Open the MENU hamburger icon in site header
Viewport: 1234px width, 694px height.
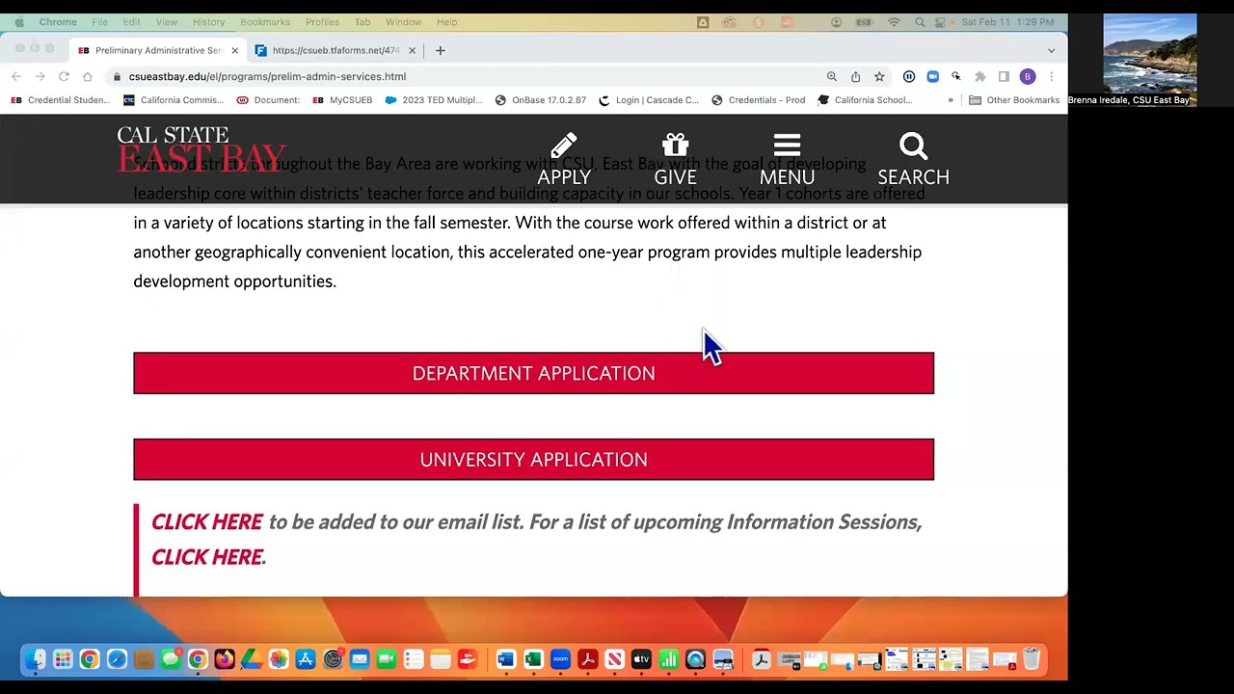(787, 159)
